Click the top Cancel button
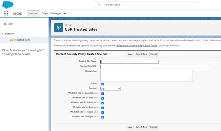Viewport: 221px width, 131px height. coord(153,54)
